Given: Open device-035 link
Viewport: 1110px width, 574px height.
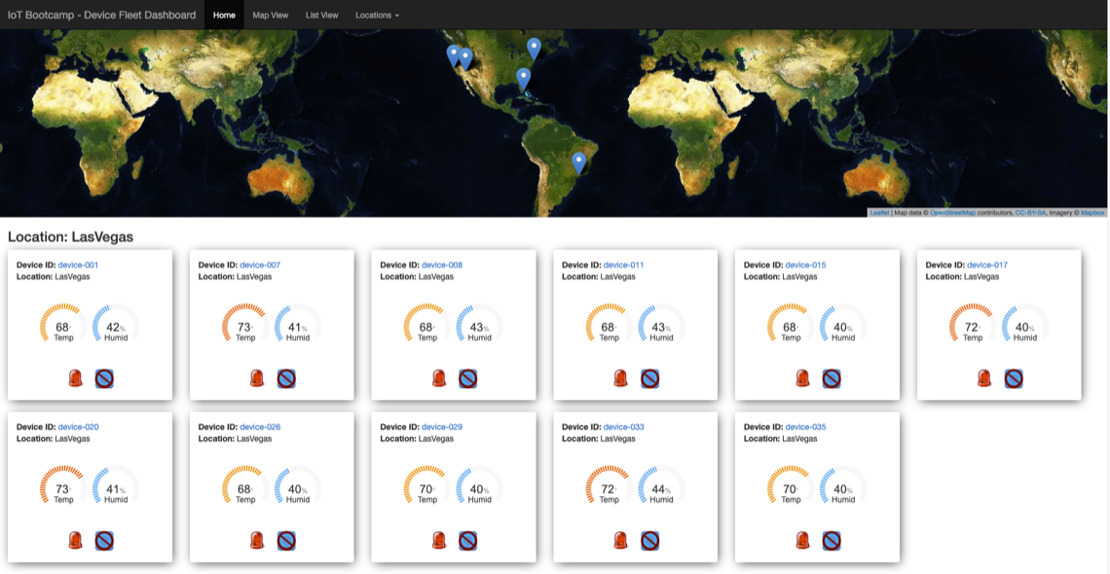Looking at the screenshot, I should pyautogui.click(x=805, y=428).
